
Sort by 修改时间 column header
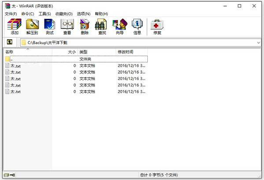132,52
